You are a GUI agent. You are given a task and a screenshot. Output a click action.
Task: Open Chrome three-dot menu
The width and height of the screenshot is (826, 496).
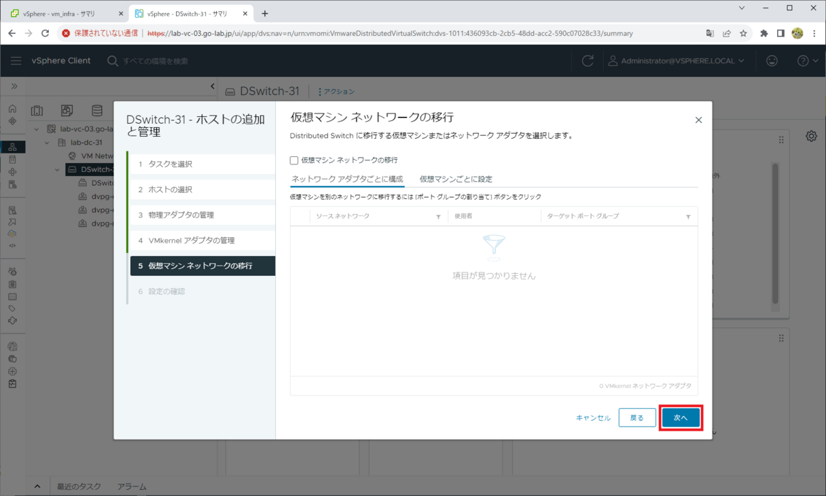point(814,33)
